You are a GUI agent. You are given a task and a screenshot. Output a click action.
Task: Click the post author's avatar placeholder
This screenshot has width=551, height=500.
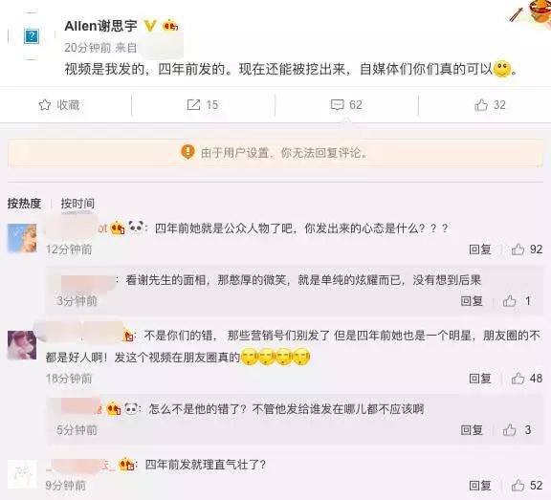pyautogui.click(x=32, y=36)
